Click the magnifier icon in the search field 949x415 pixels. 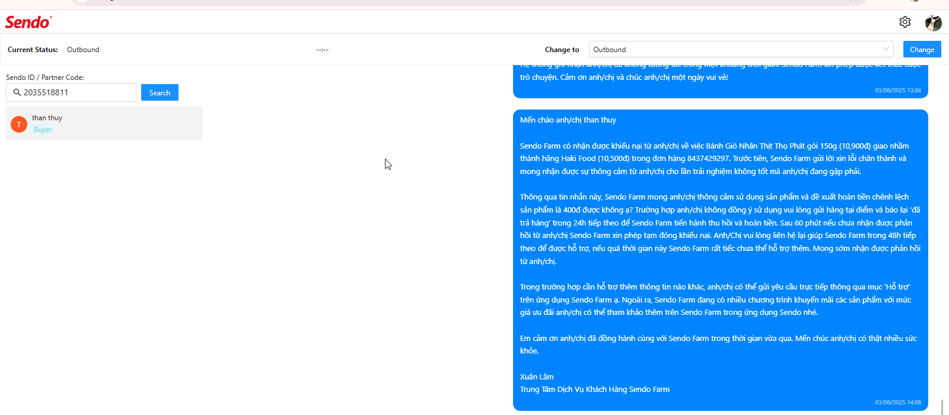click(x=17, y=92)
